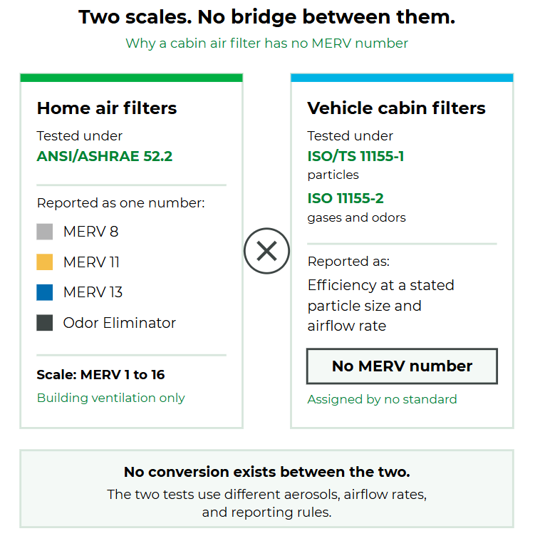Click the MERV 13 label text

93,292
